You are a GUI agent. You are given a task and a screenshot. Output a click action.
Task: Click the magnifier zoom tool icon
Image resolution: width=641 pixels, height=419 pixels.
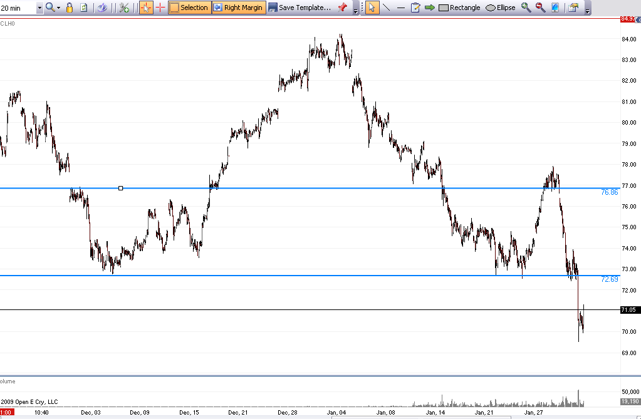[50, 8]
